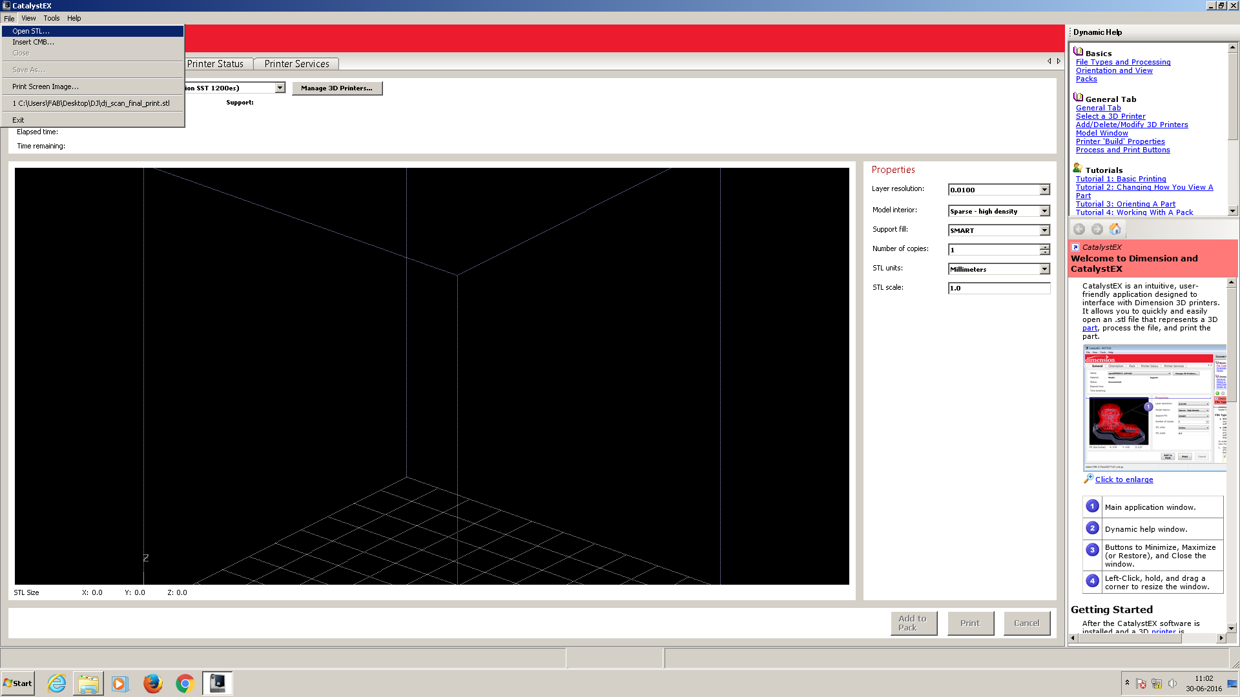Show hidden system tray icons
This screenshot has height=697, width=1240.
point(1127,683)
